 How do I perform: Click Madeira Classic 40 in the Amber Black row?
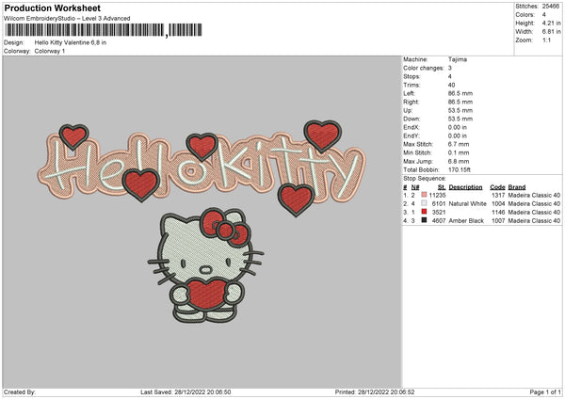pyautogui.click(x=534, y=221)
